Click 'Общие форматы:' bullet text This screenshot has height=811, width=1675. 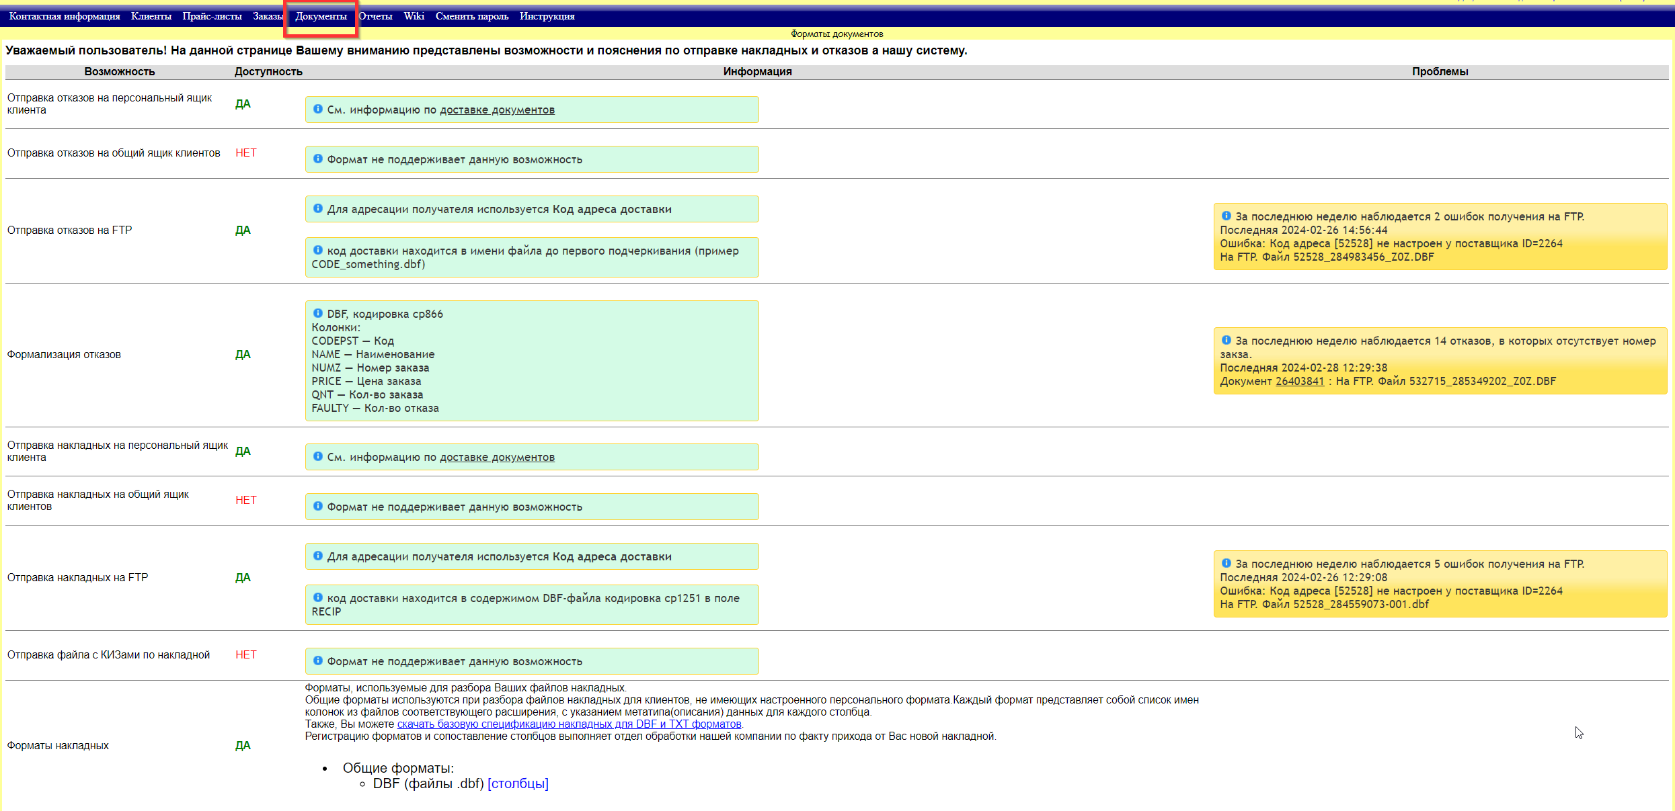(x=398, y=768)
